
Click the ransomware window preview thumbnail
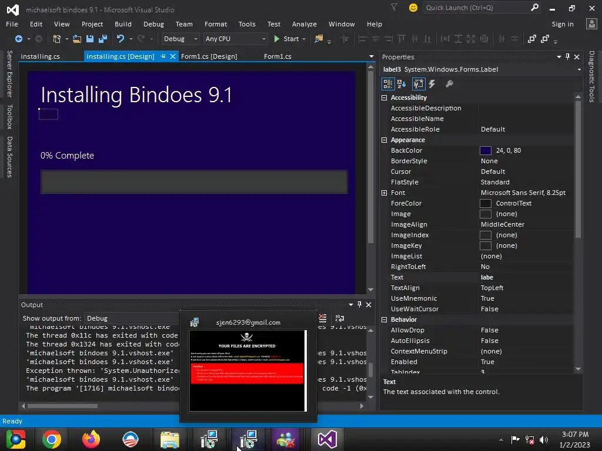pos(248,371)
